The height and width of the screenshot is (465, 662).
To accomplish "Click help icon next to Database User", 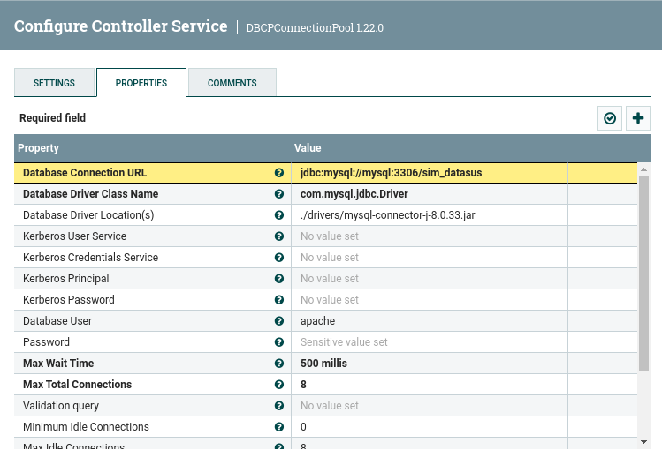I will (x=279, y=321).
